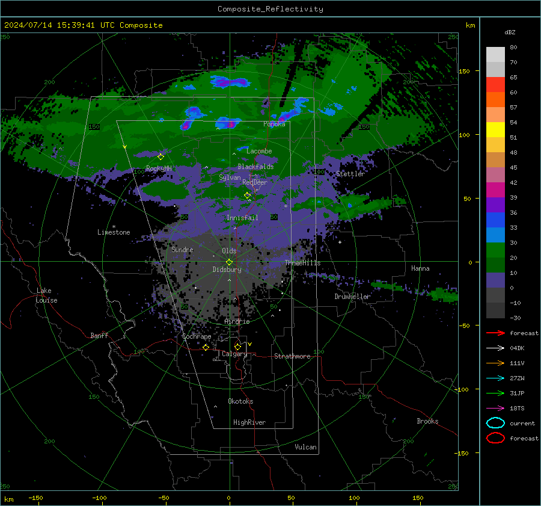The width and height of the screenshot is (541, 506).
Task: Click the 111V legend text
Action: (517, 363)
